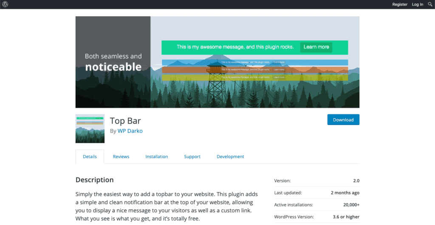435x225 pixels.
Task: Click the green awesome message bar in banner
Action: (255, 47)
